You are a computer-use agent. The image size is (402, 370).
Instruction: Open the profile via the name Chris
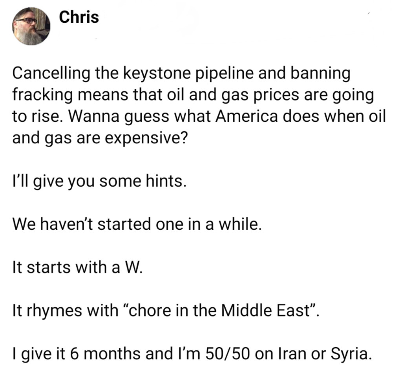(79, 17)
